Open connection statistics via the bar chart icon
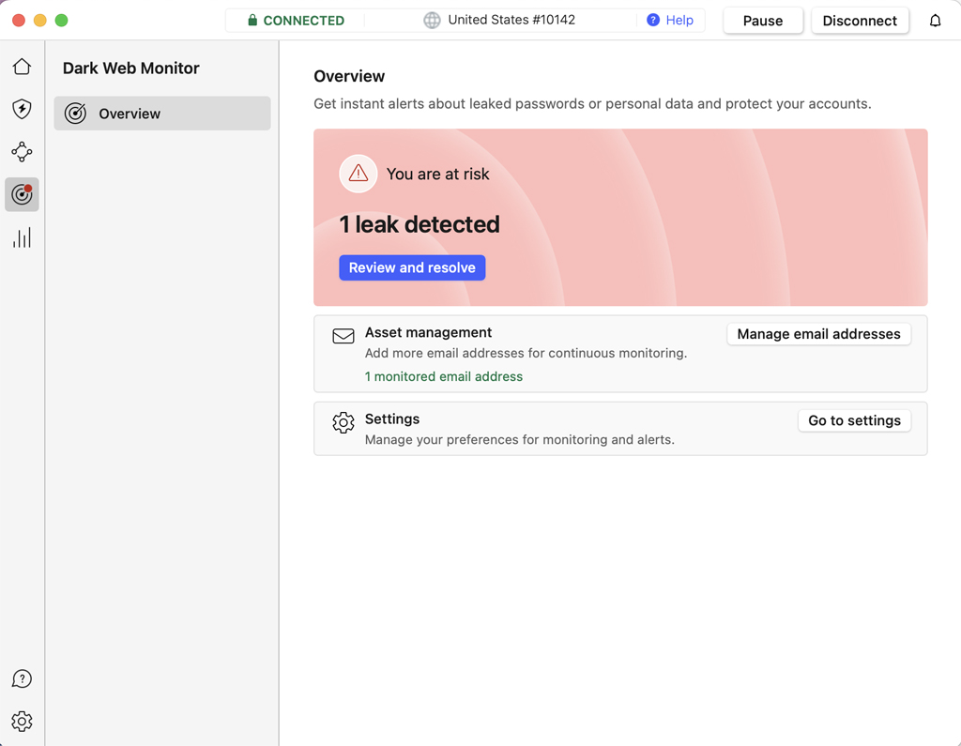961x746 pixels. point(22,237)
